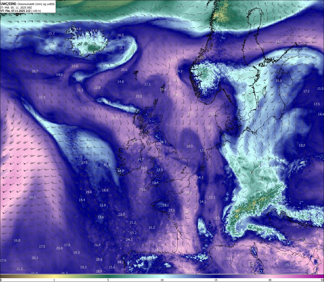This screenshot has height=282, width=324.
Task: Click the 14.0 value label
Action: pos(59,75)
